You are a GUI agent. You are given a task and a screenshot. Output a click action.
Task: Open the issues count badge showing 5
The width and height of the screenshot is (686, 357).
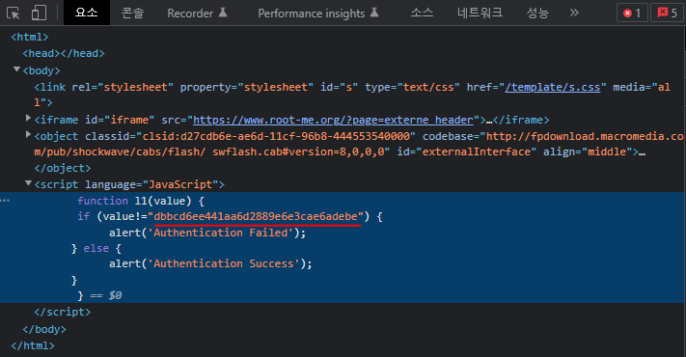667,14
